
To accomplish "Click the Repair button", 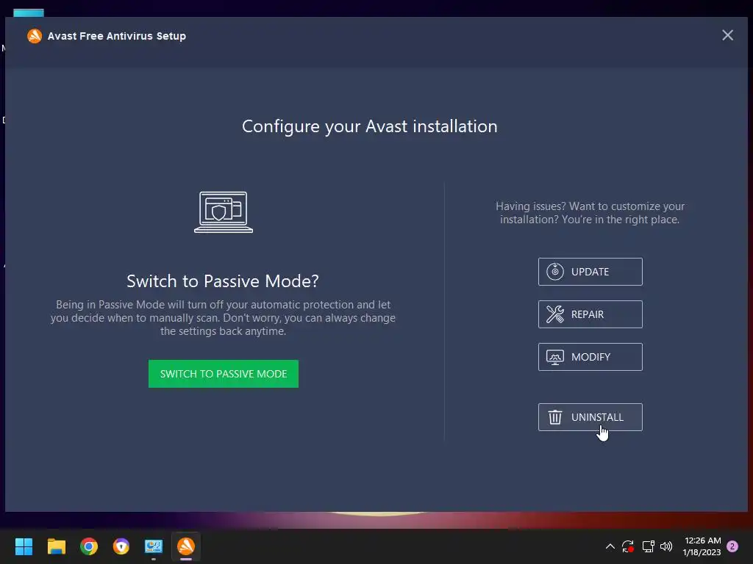I will (590, 314).
